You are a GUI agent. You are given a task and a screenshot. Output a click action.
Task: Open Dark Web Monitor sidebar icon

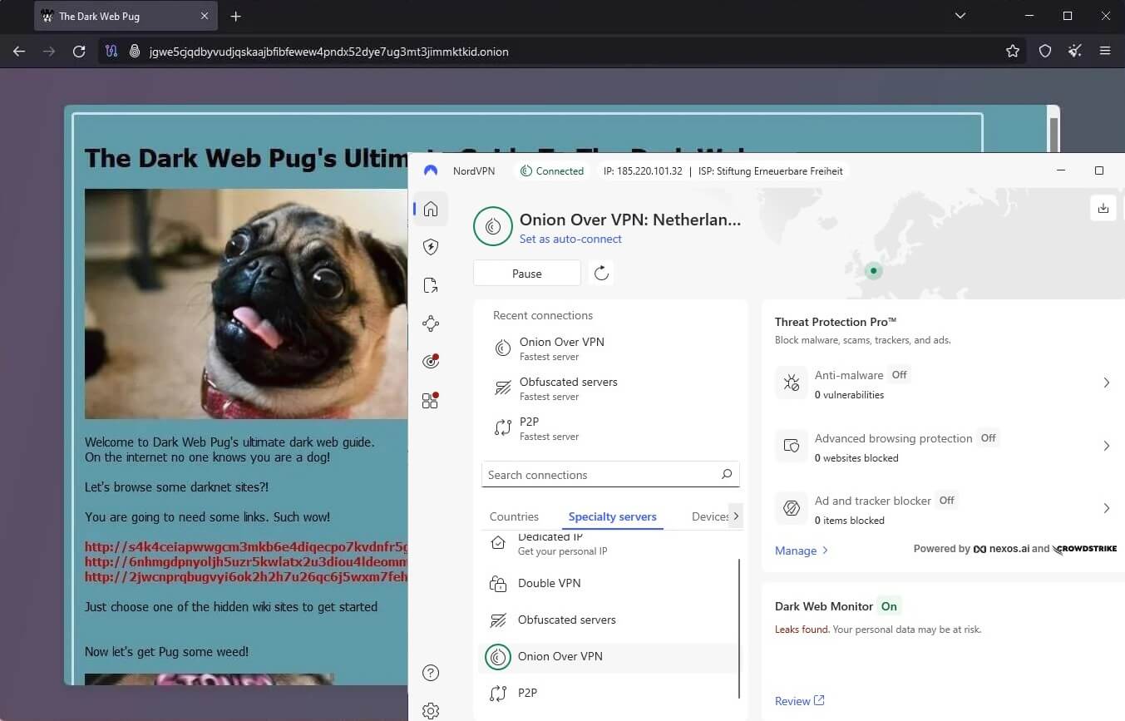coord(430,360)
